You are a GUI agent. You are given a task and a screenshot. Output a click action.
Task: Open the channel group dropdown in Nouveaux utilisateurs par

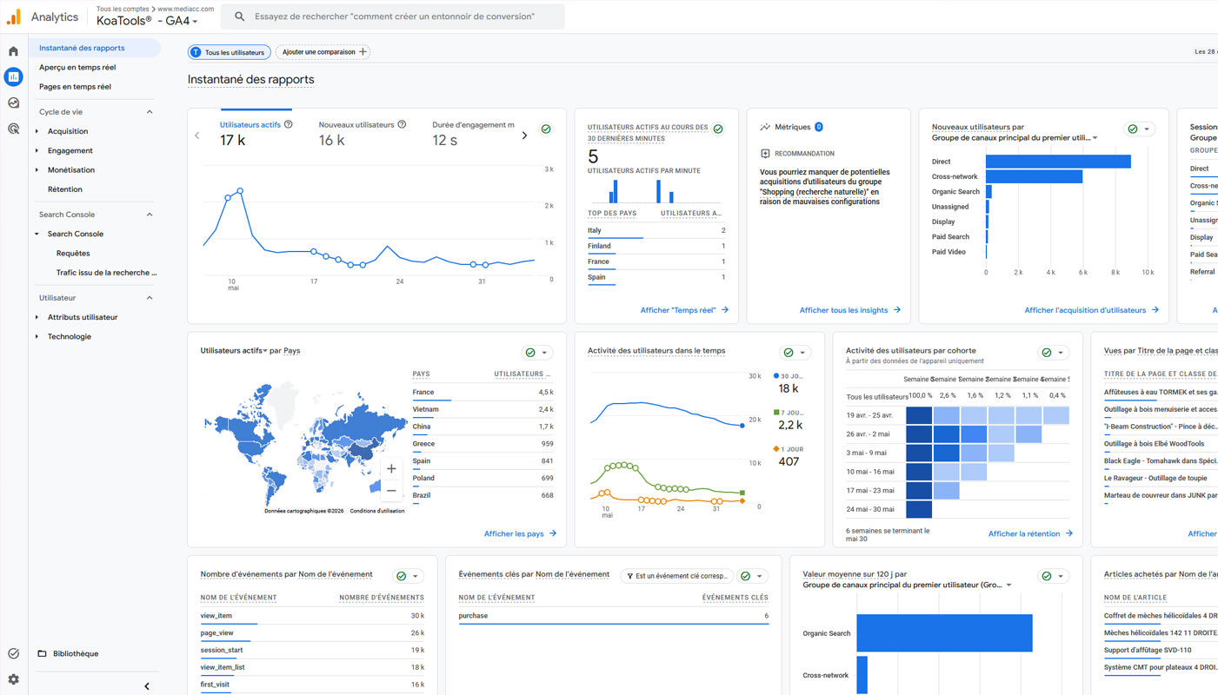1015,137
